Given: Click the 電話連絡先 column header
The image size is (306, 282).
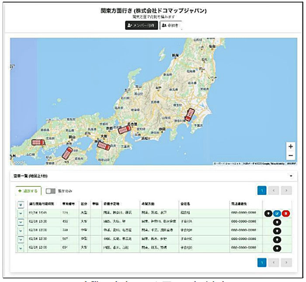Looking at the screenshot, I should click(x=239, y=204).
